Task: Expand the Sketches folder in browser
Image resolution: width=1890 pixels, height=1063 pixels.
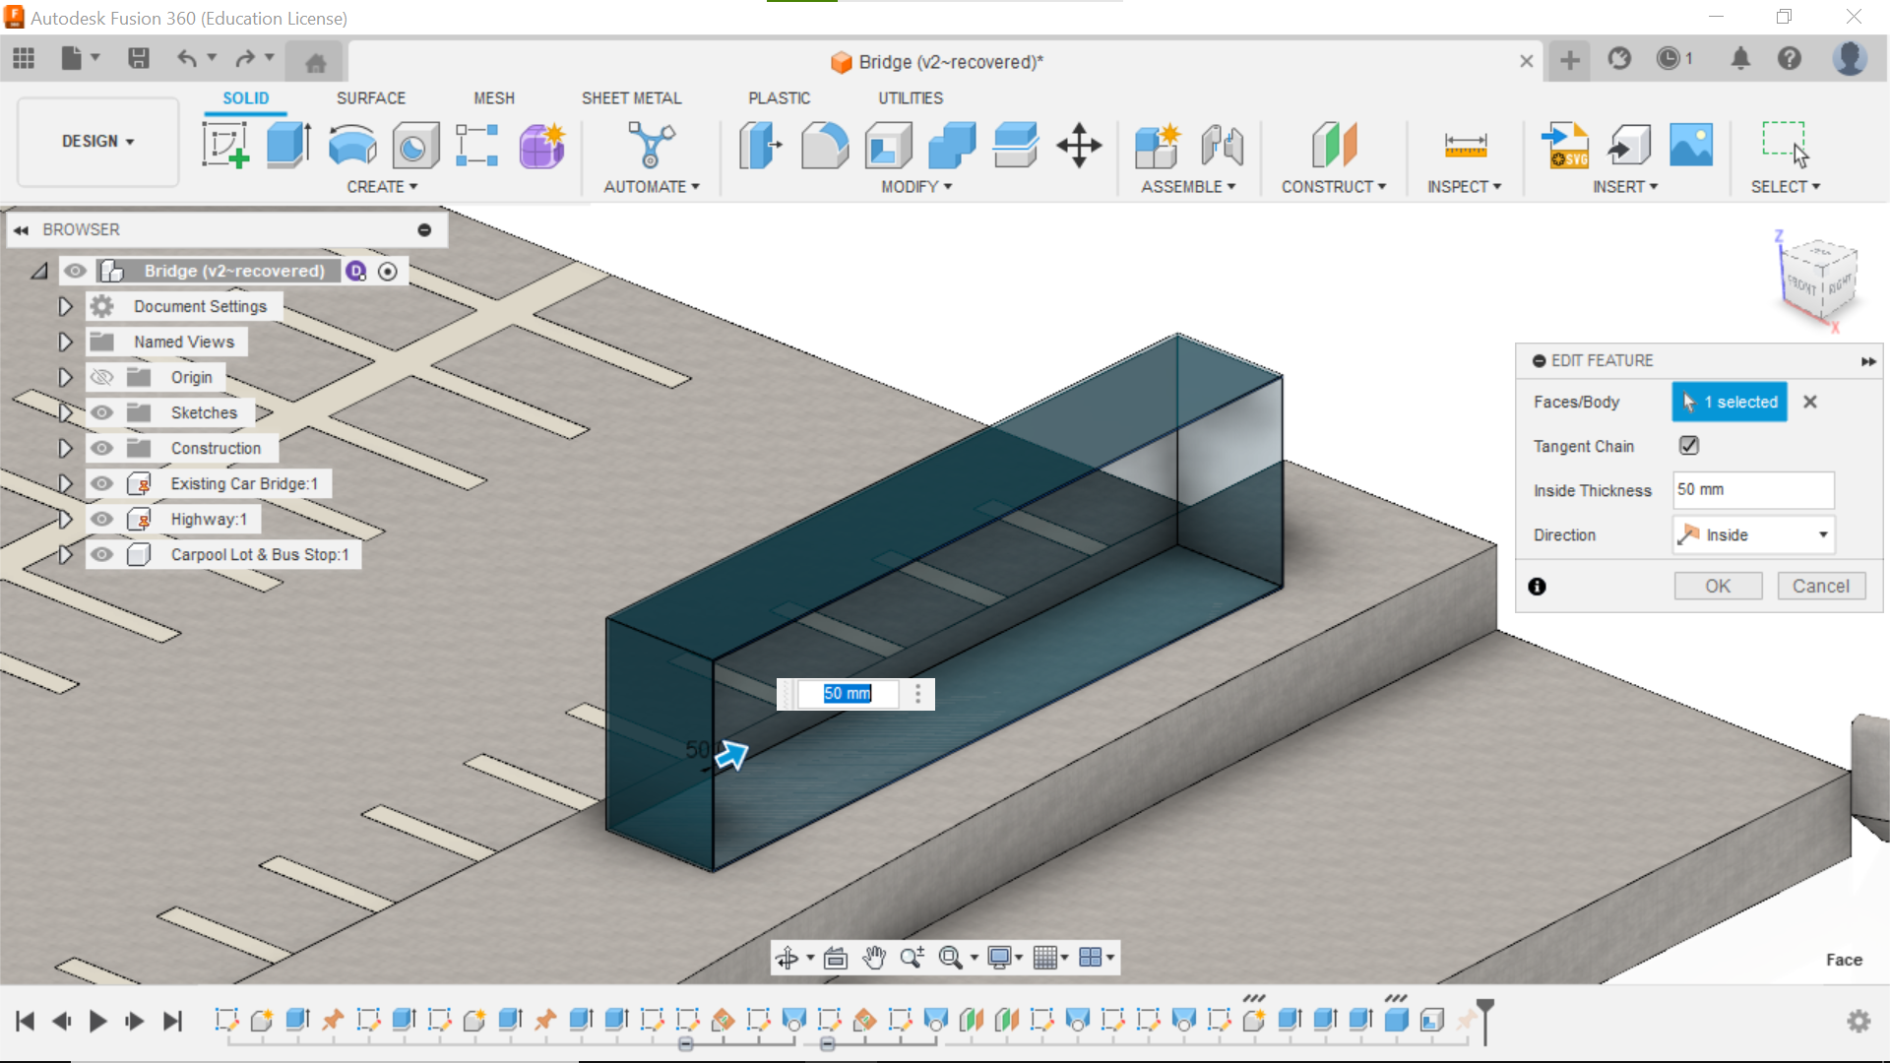Action: (65, 412)
